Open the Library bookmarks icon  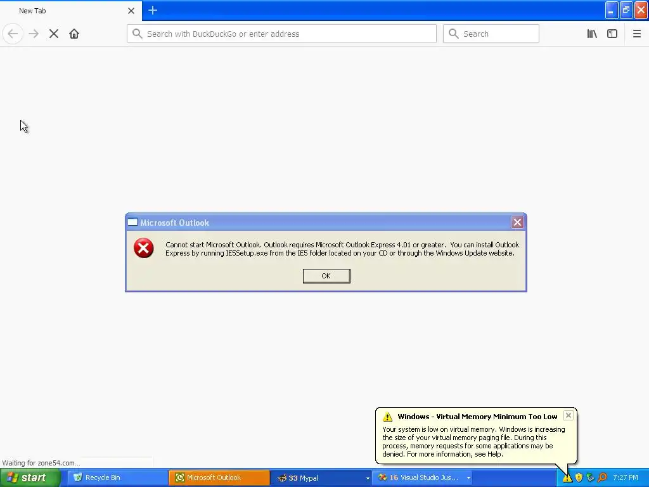(592, 34)
